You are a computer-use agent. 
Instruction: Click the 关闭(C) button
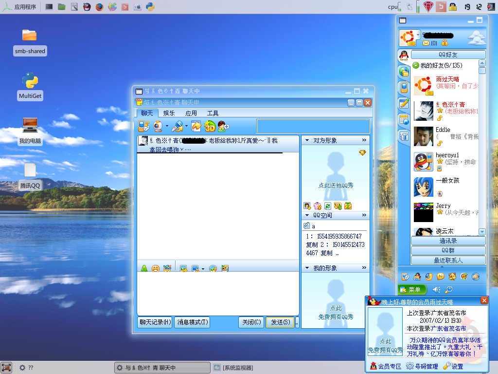point(251,322)
